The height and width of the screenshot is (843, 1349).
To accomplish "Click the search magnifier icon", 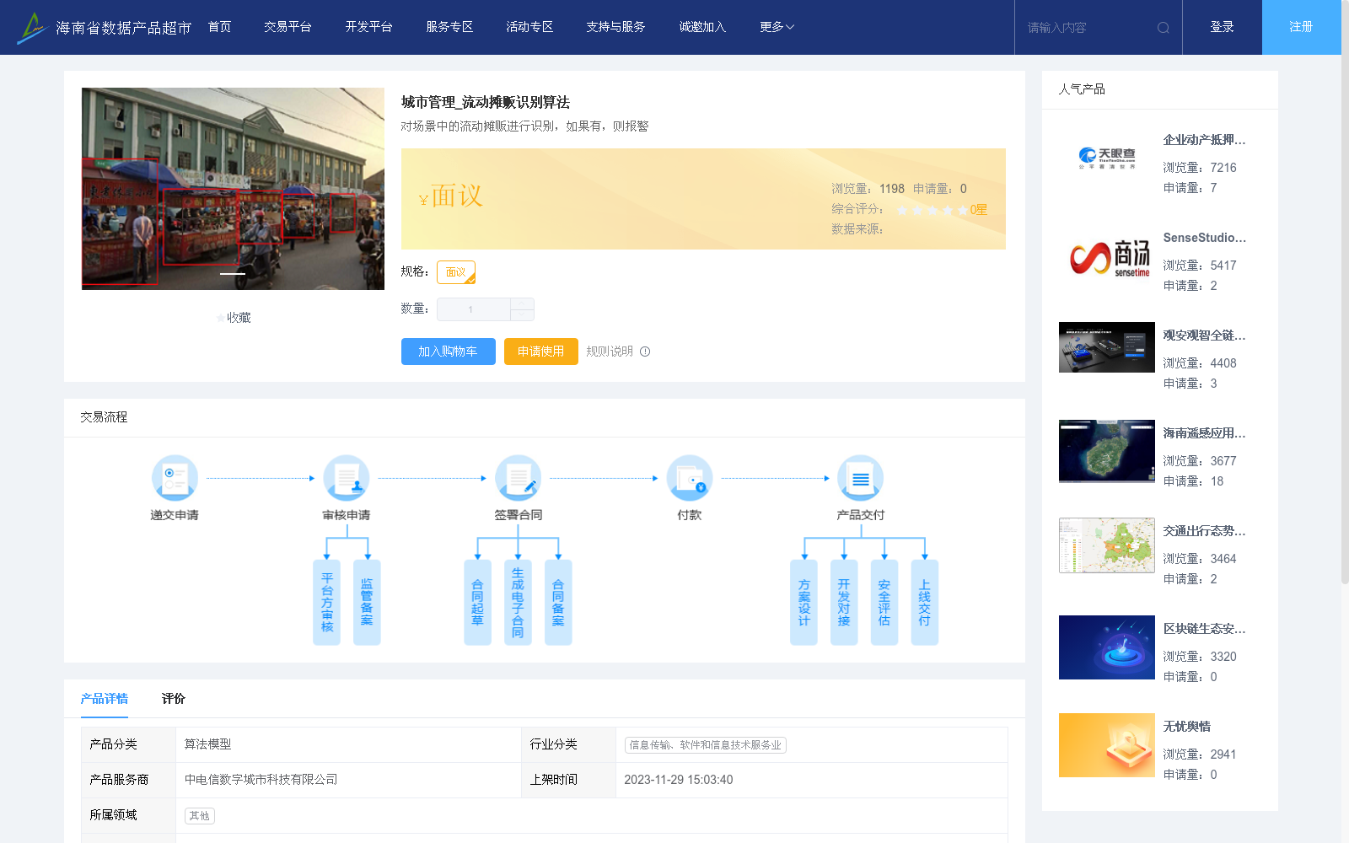I will tap(1163, 27).
